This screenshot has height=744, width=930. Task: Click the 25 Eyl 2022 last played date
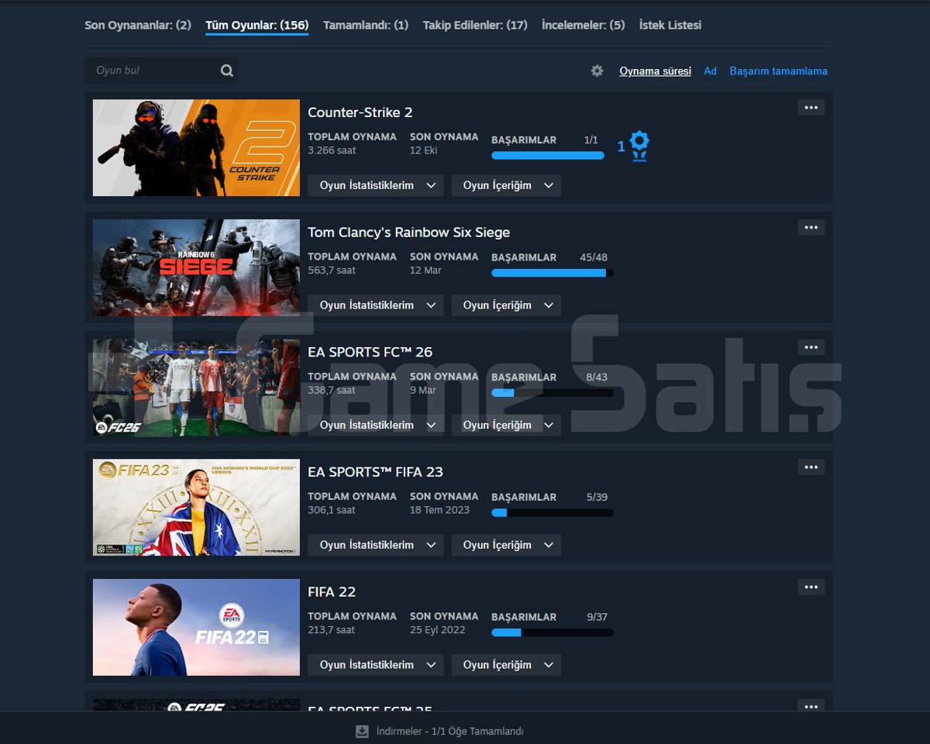(x=438, y=630)
